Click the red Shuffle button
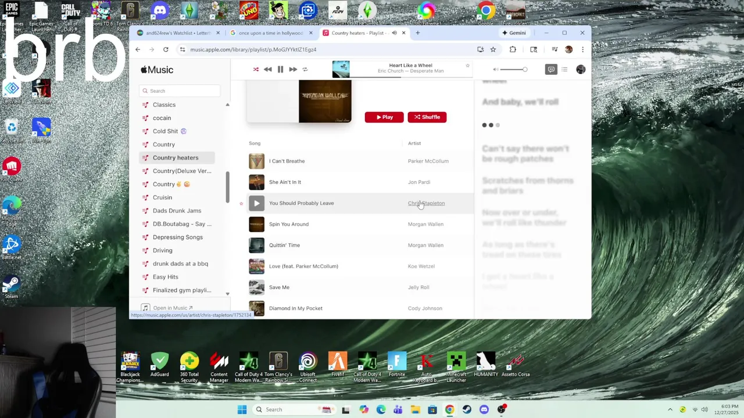 click(427, 117)
